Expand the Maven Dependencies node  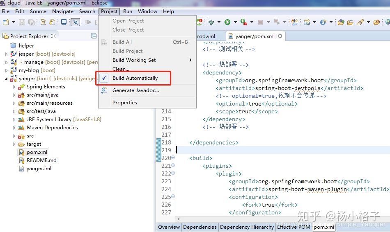(x=14, y=128)
